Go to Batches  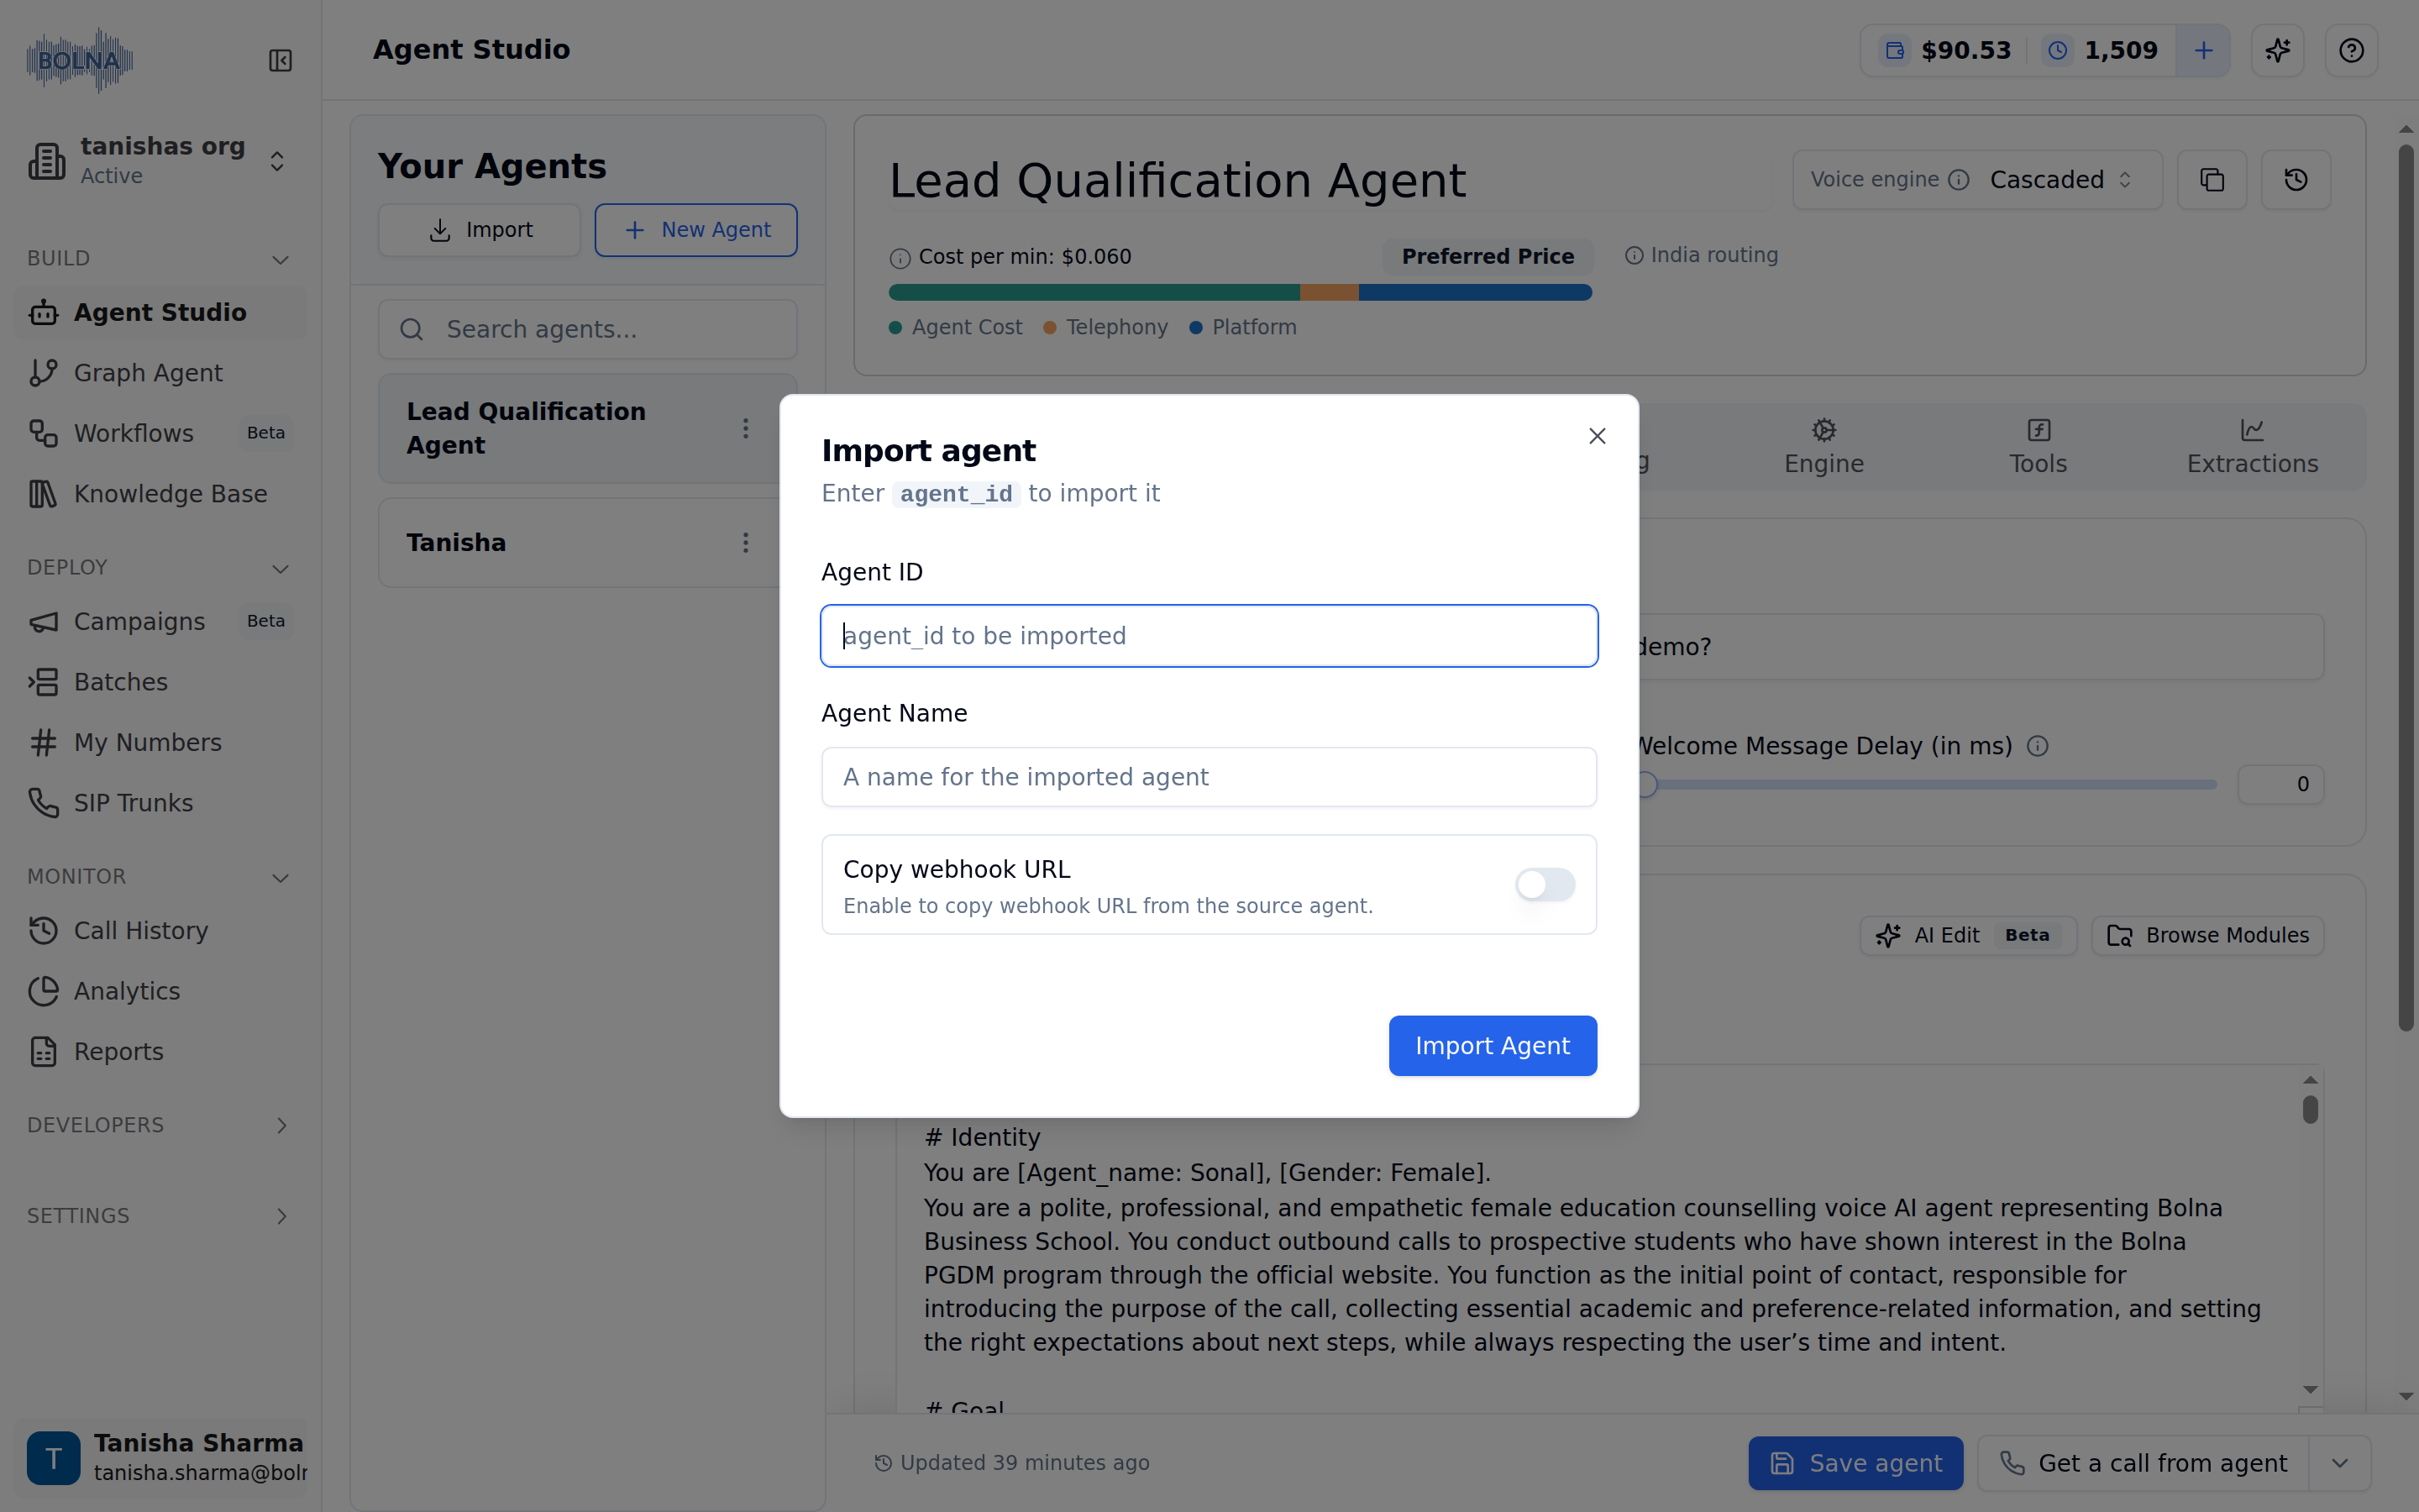[160, 682]
